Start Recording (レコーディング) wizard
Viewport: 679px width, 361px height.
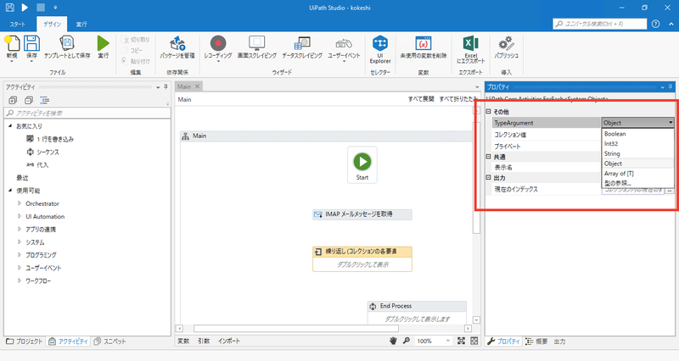pos(218,43)
